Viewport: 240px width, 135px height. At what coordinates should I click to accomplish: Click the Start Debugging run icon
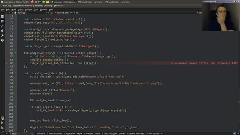click(x=2, y=127)
